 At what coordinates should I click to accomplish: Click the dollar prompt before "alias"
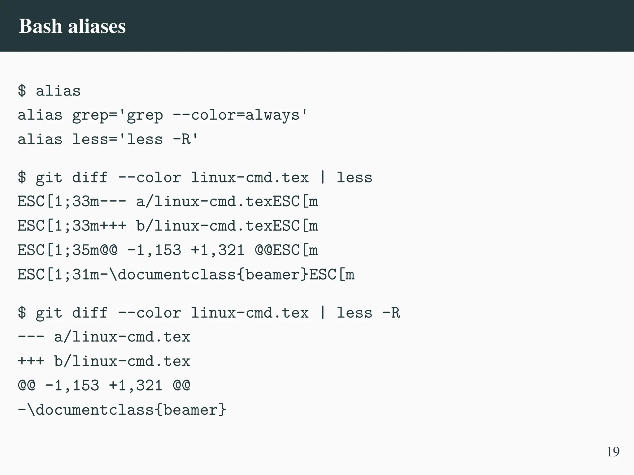[22, 91]
